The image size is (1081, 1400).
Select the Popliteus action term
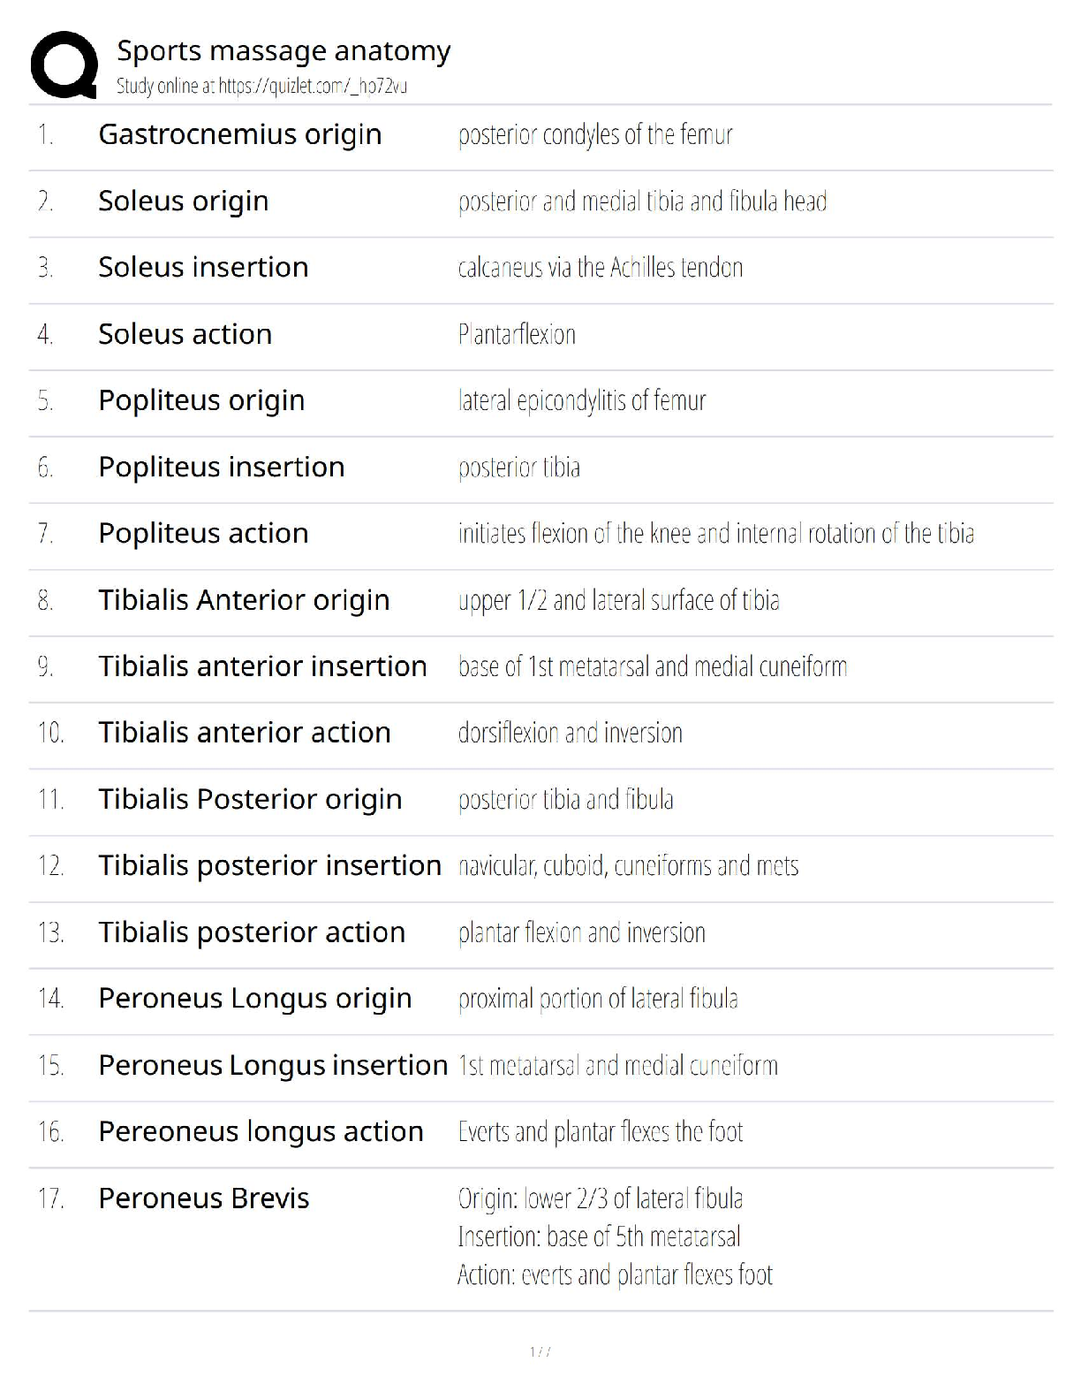pyautogui.click(x=203, y=533)
